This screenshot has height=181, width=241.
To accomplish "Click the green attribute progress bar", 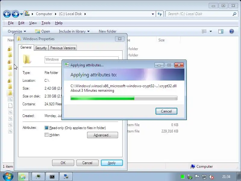I will pos(124,98).
